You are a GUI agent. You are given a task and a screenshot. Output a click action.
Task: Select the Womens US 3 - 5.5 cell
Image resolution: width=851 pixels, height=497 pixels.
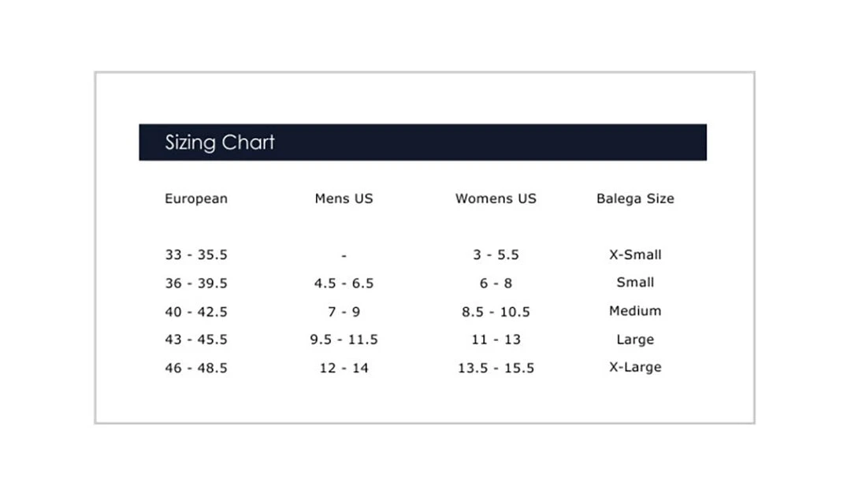click(x=496, y=255)
